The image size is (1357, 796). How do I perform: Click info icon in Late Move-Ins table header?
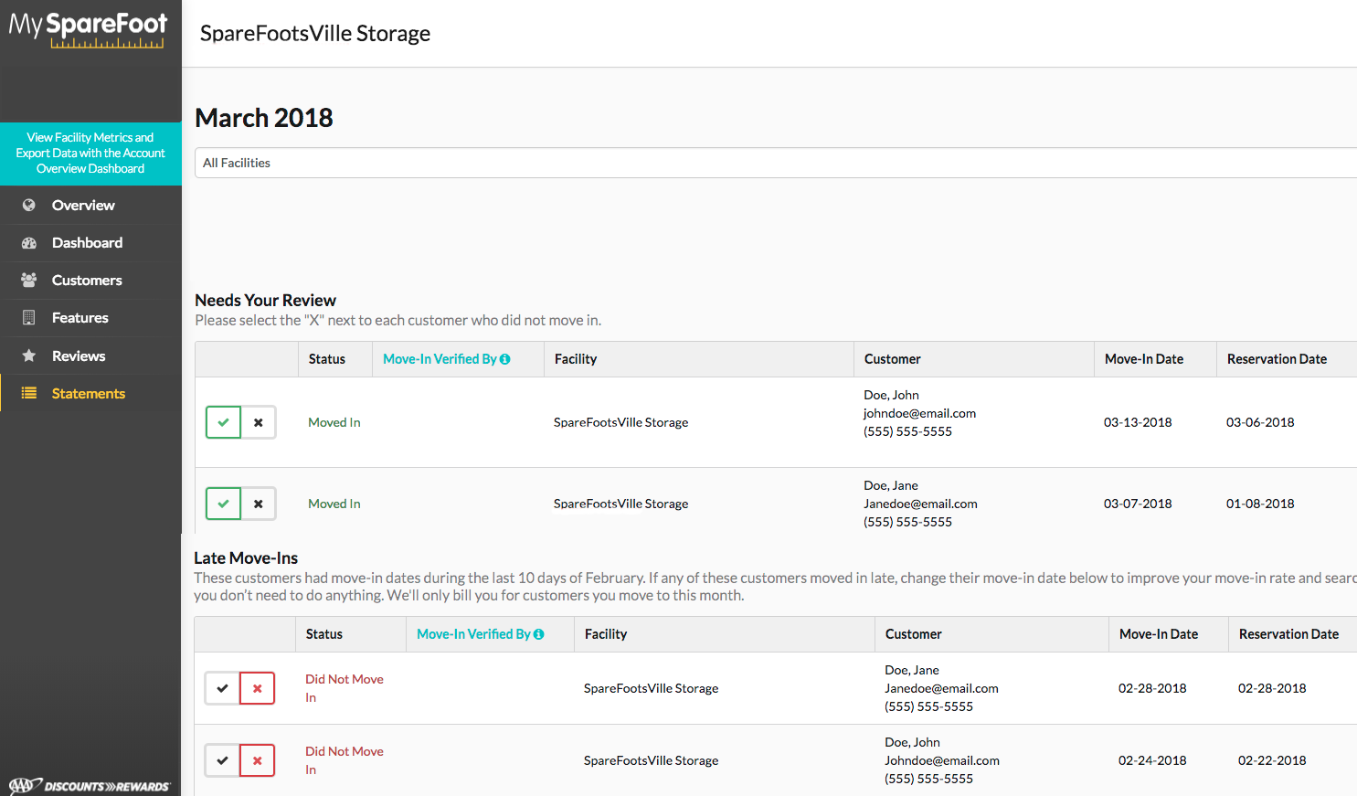click(539, 634)
